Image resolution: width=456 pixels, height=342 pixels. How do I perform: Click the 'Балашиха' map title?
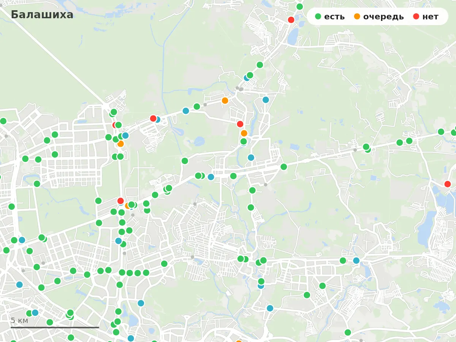tap(42, 15)
